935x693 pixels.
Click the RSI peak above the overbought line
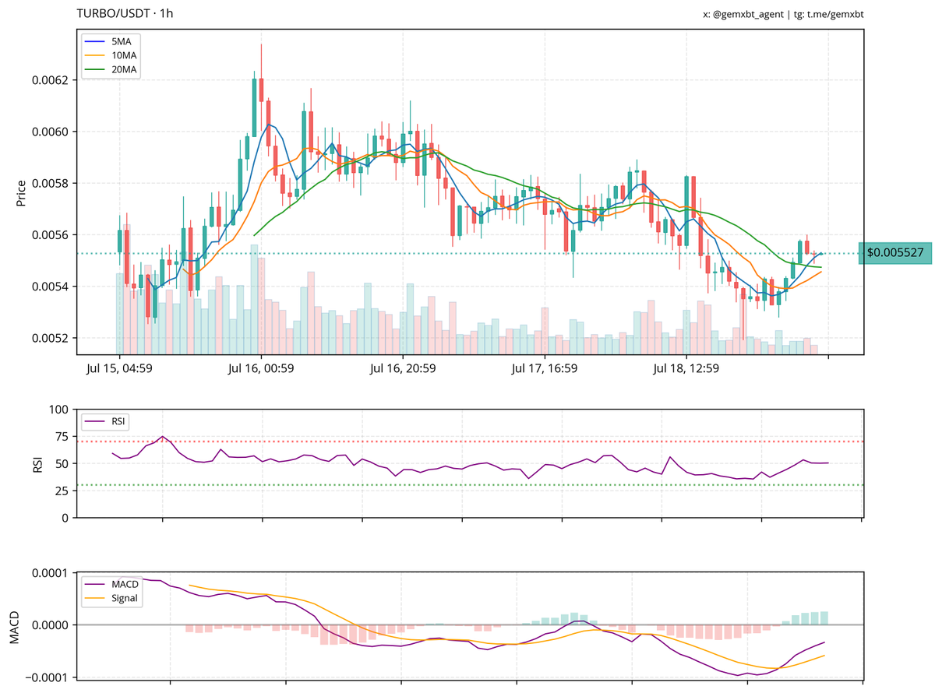tap(162, 437)
